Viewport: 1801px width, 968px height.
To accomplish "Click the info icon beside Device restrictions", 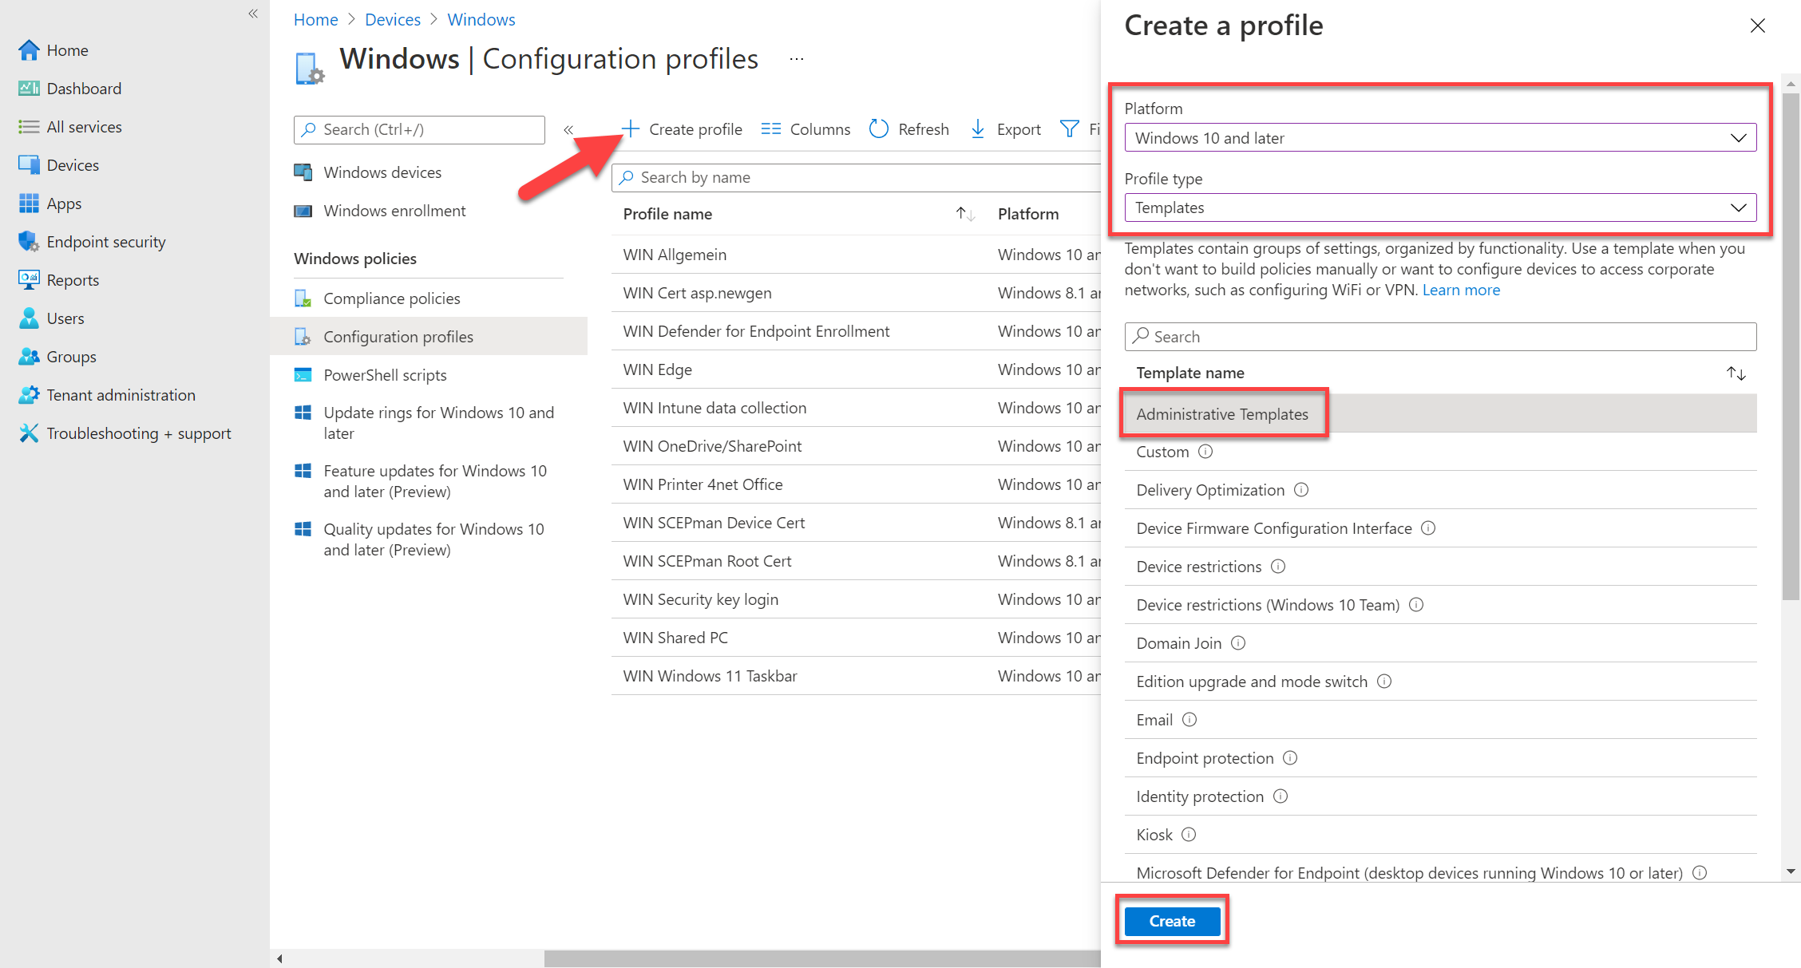I will click(1278, 567).
